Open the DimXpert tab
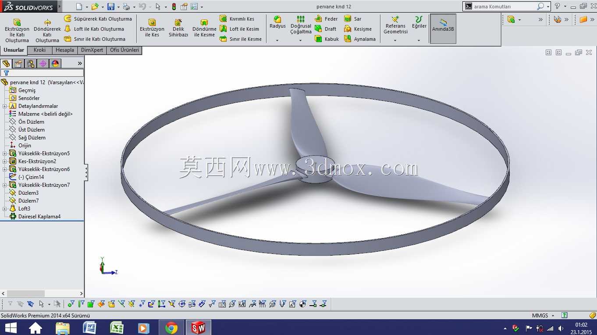The image size is (597, 335). tap(92, 50)
